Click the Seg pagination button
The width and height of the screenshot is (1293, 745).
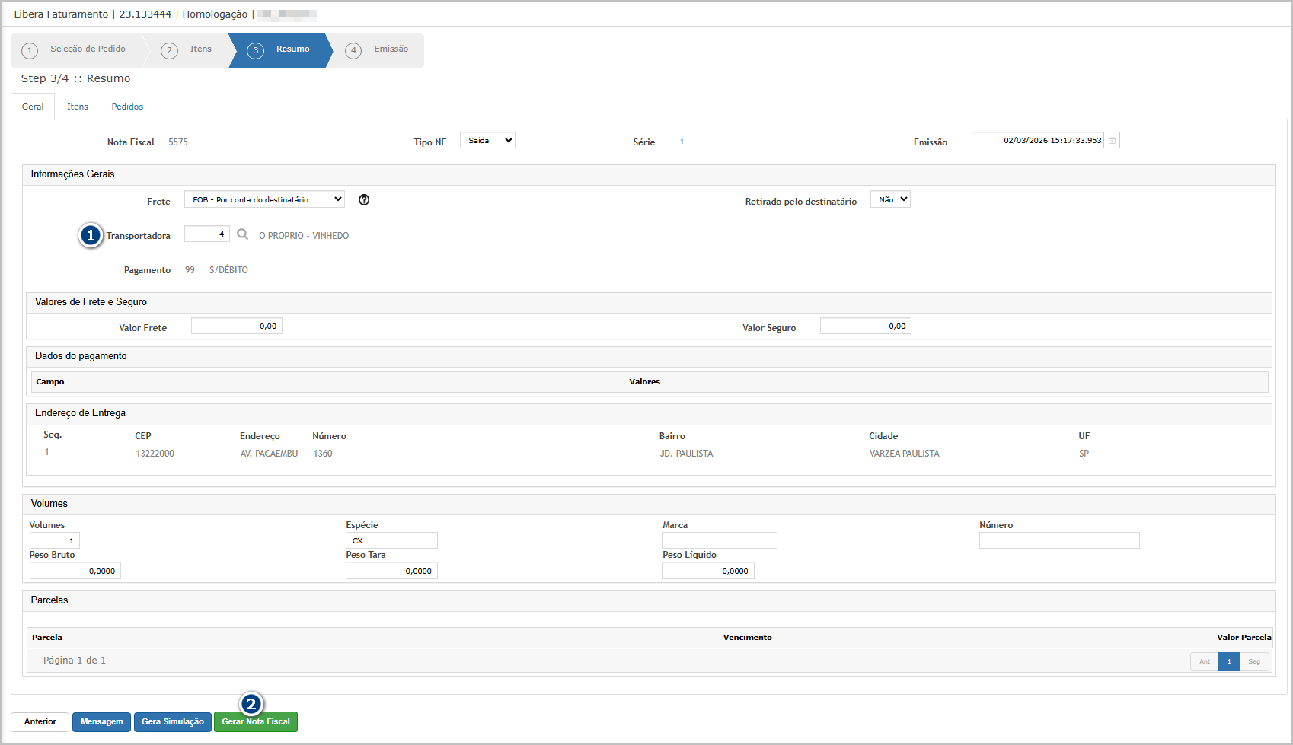[x=1254, y=661]
